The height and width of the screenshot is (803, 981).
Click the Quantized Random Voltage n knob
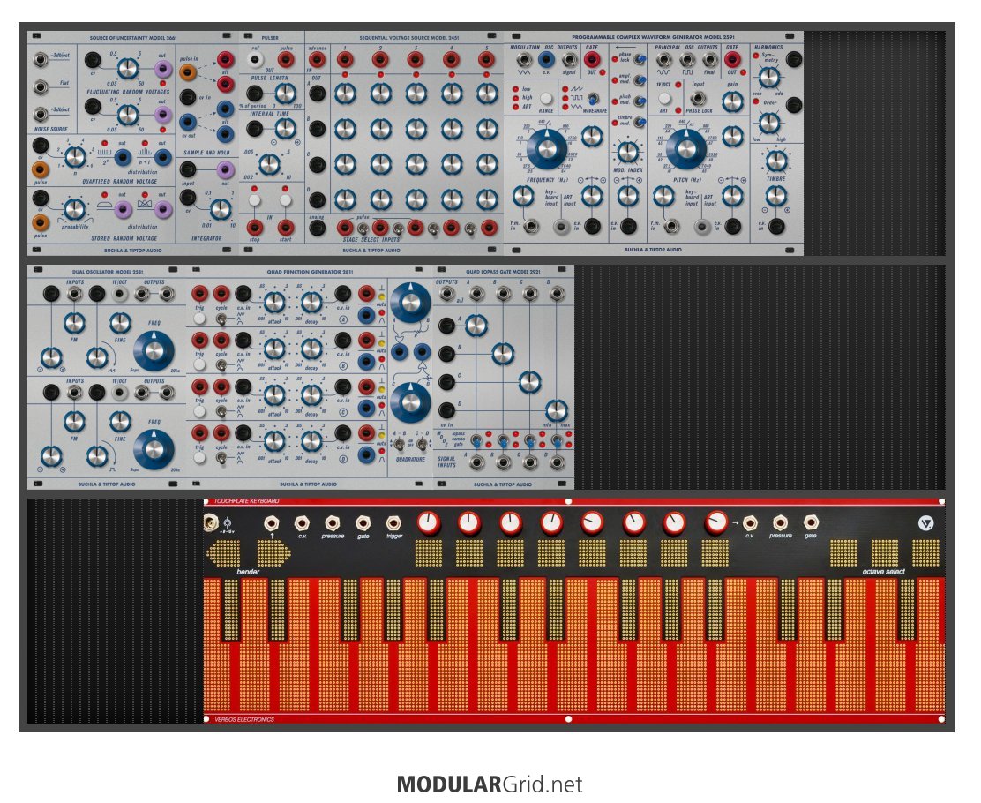pos(74,157)
